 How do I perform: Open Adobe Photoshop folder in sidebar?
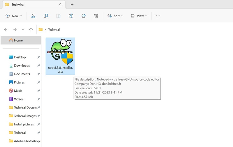(27, 141)
